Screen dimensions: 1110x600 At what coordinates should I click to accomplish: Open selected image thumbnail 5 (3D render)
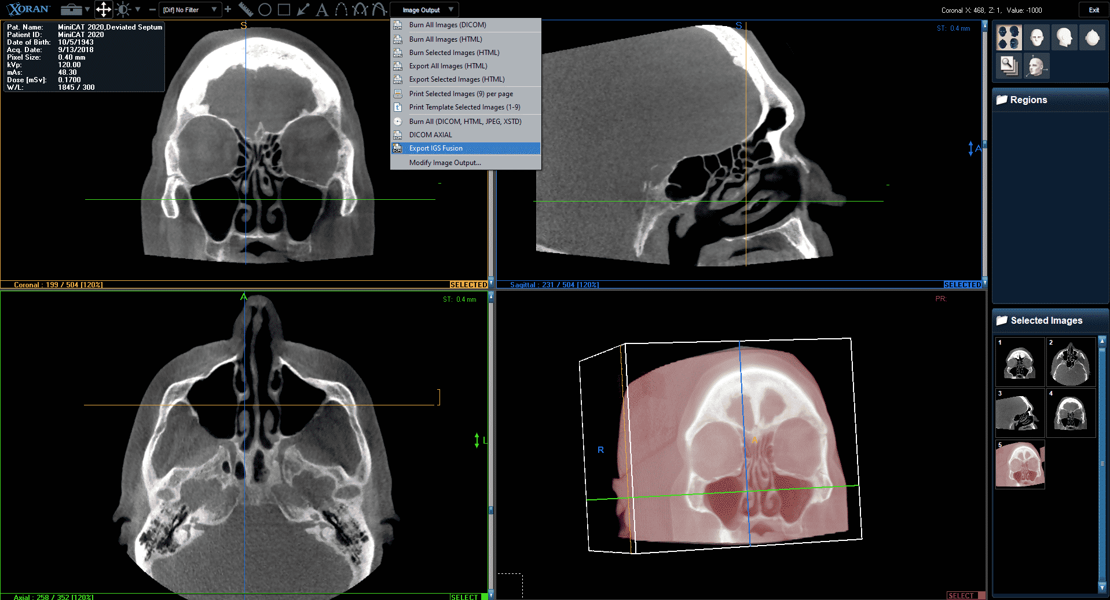[x=1020, y=464]
